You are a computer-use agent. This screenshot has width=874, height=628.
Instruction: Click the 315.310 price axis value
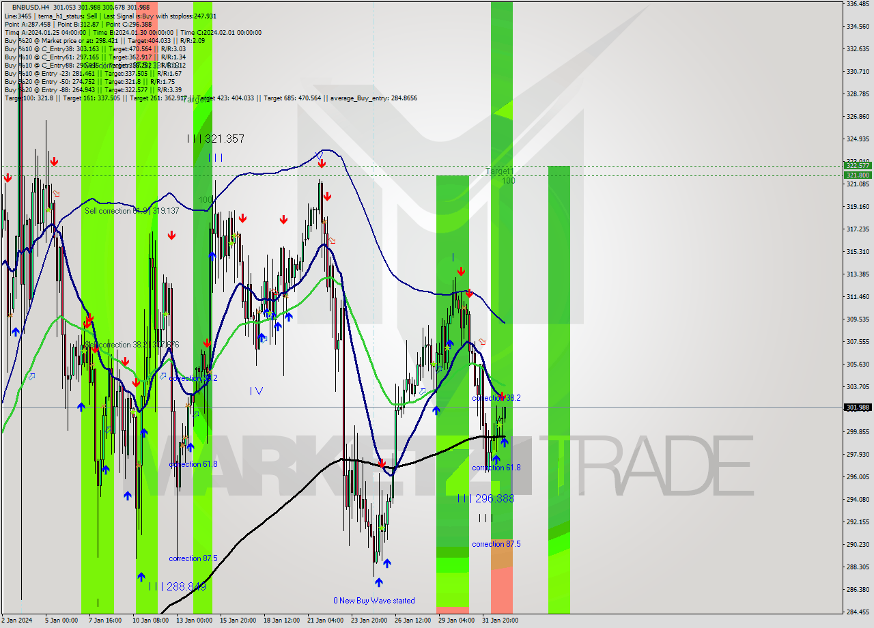[x=858, y=252]
